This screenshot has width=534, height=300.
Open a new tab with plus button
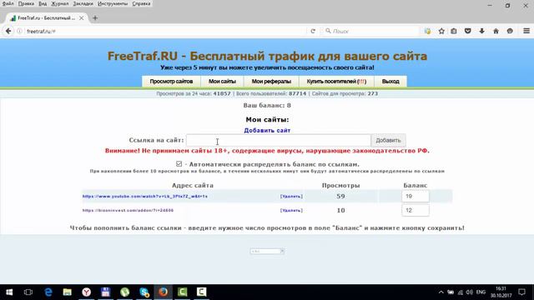[x=95, y=18]
